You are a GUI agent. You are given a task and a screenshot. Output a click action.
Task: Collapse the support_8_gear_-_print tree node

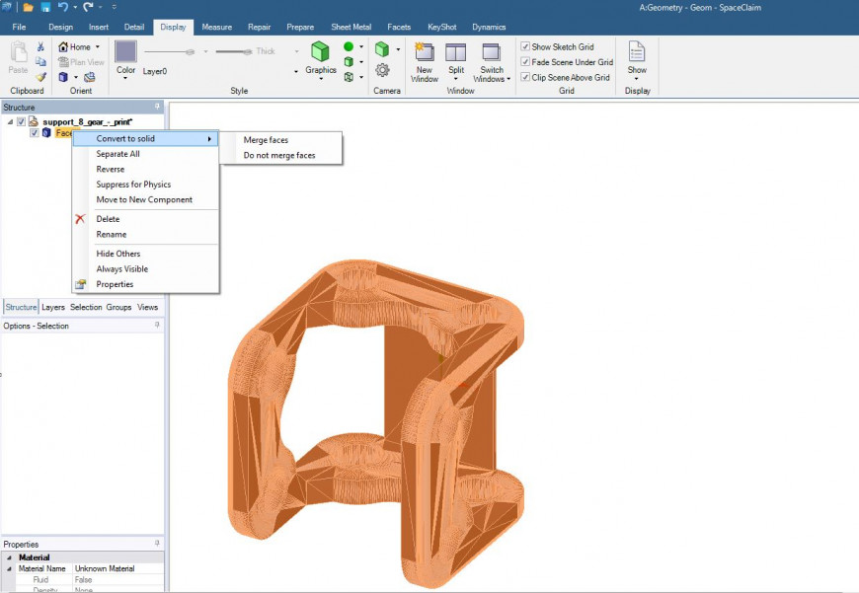[10, 121]
